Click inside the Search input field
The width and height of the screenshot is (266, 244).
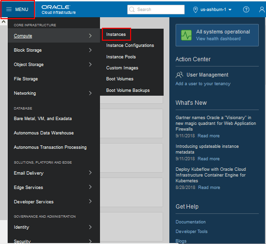click(x=156, y=10)
